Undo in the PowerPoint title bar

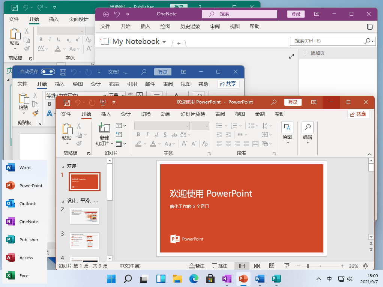pos(78,102)
